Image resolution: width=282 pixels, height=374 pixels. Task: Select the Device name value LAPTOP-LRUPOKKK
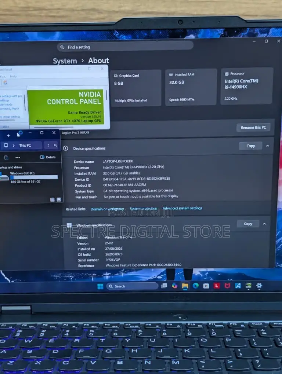click(x=118, y=161)
